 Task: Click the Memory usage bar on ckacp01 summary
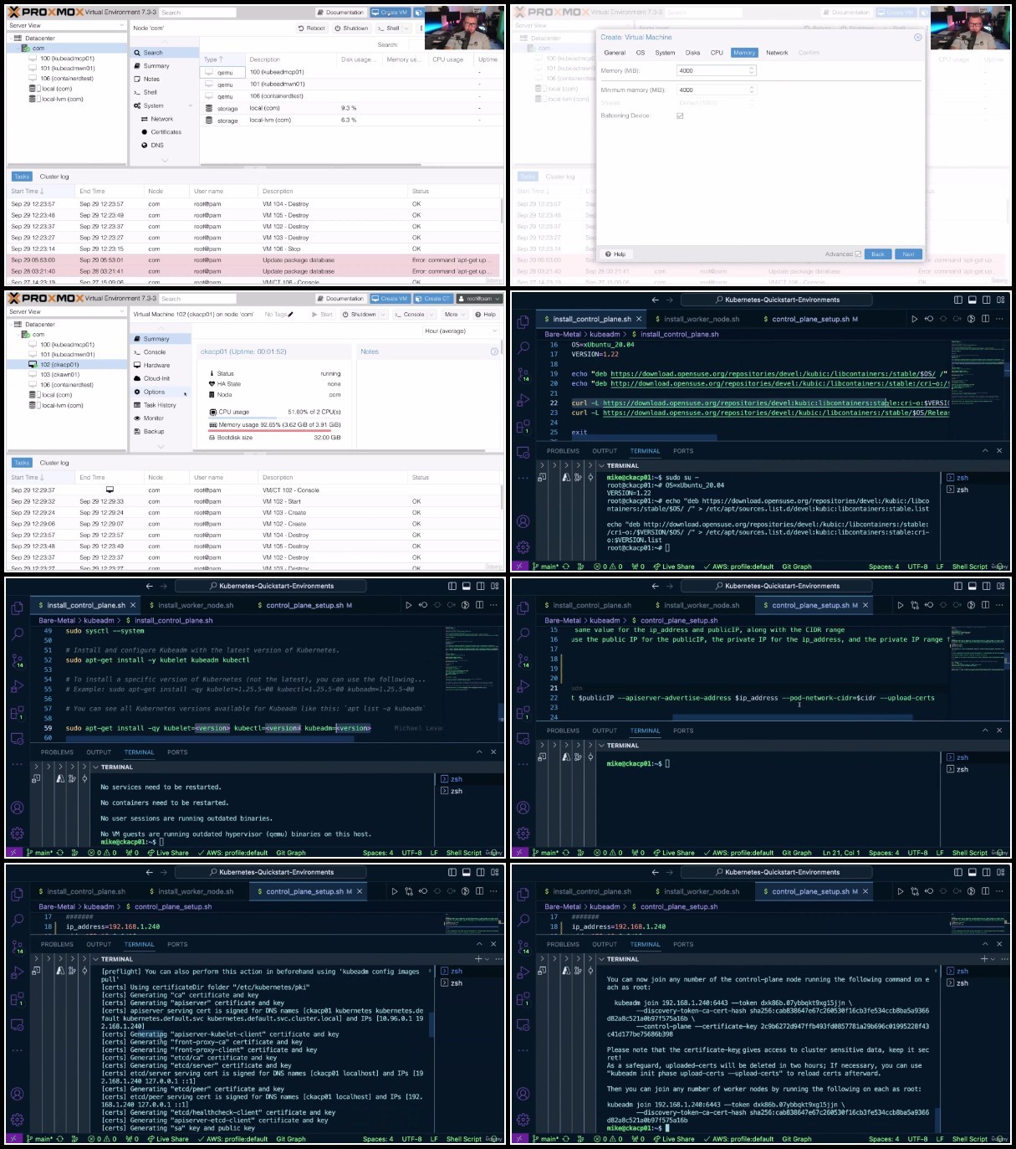(274, 429)
